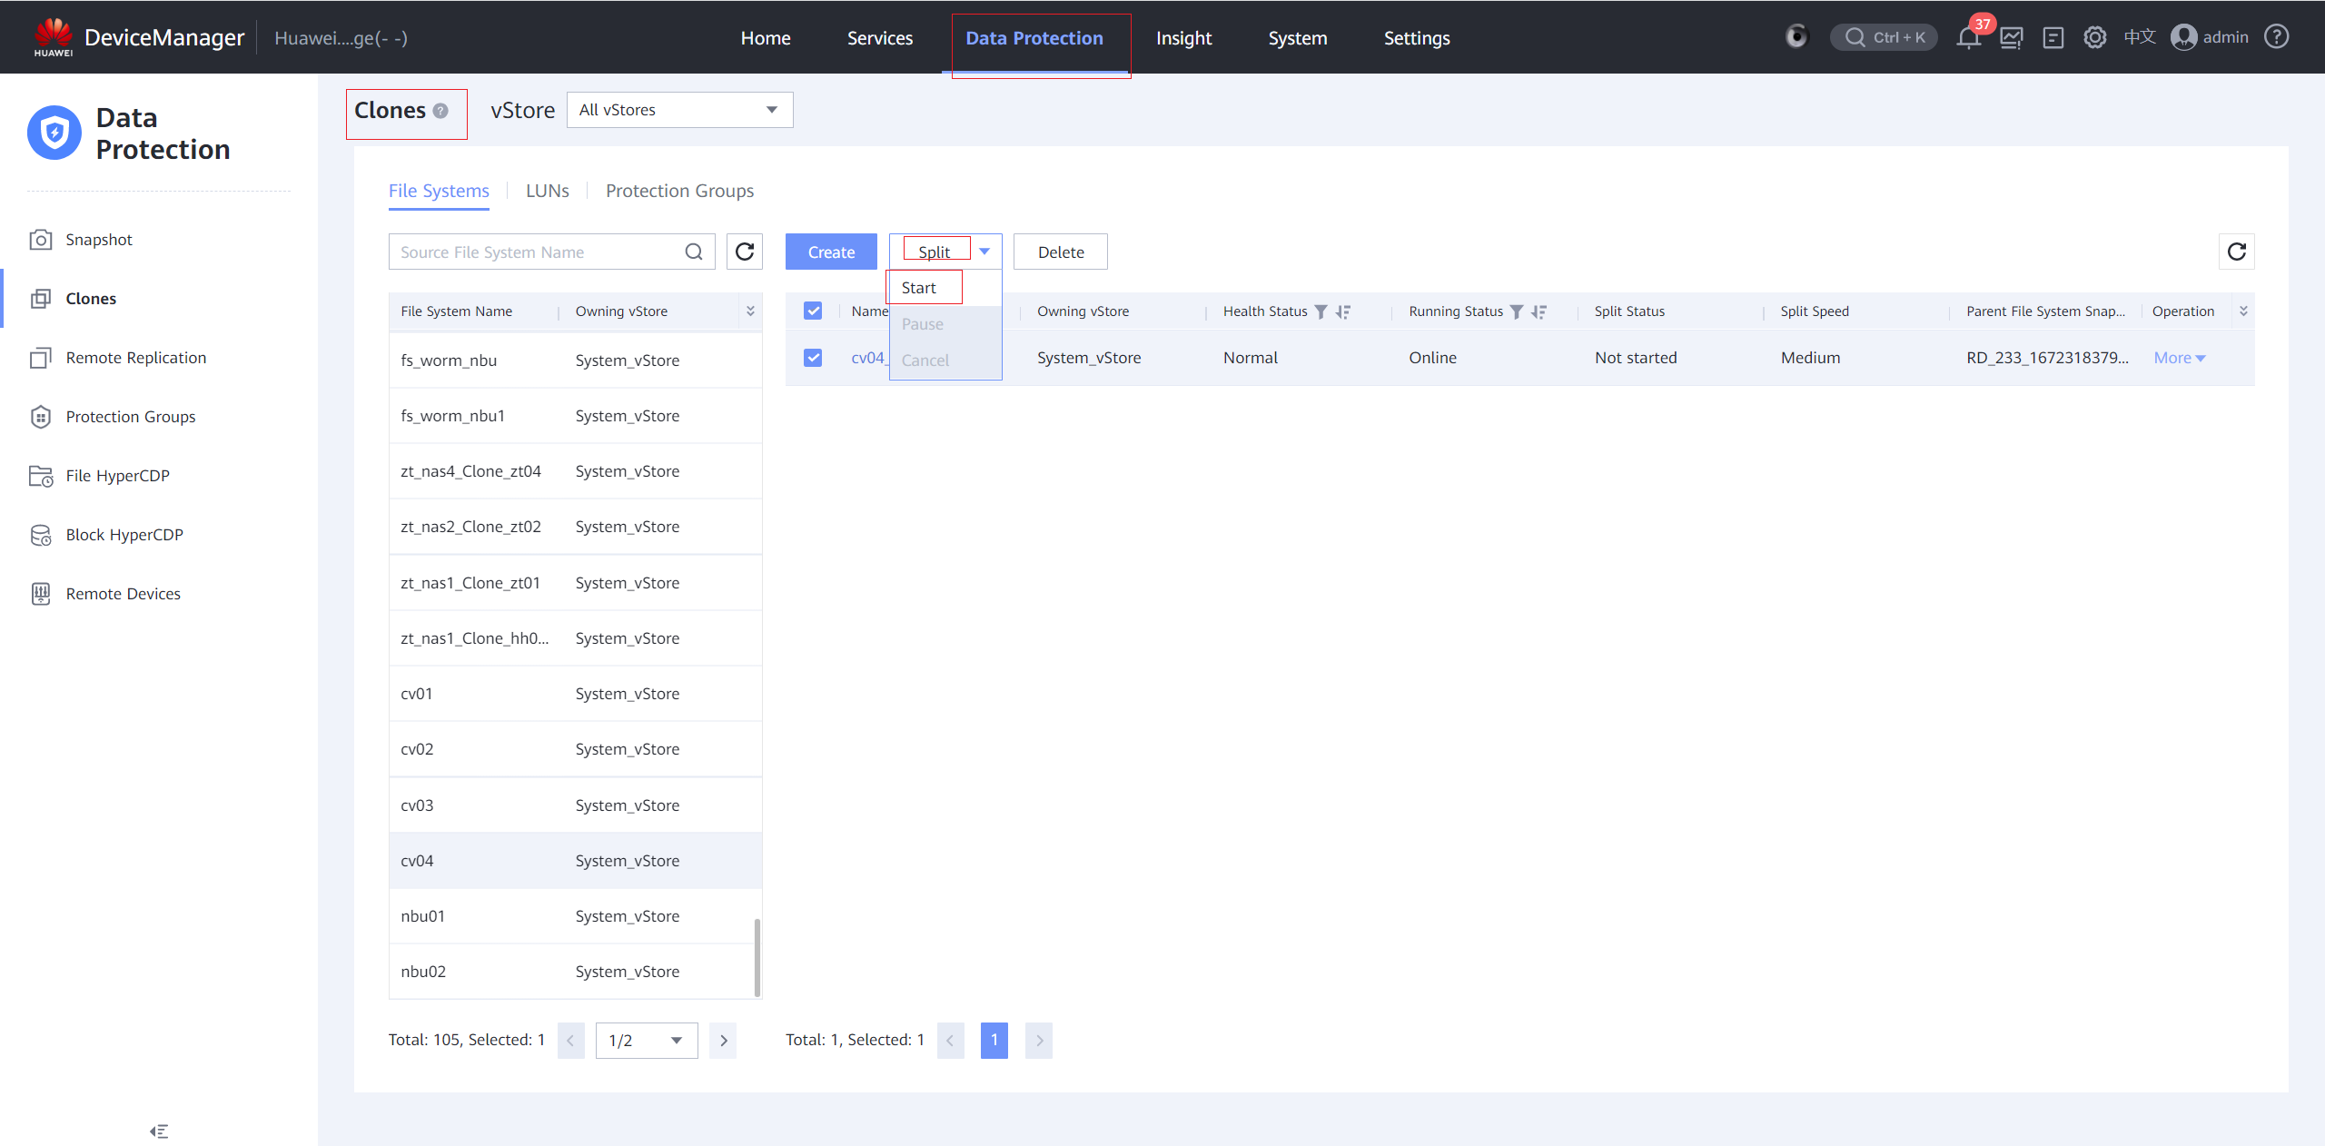2325x1146 pixels.
Task: Open the All vStores dropdown
Action: pyautogui.click(x=679, y=110)
